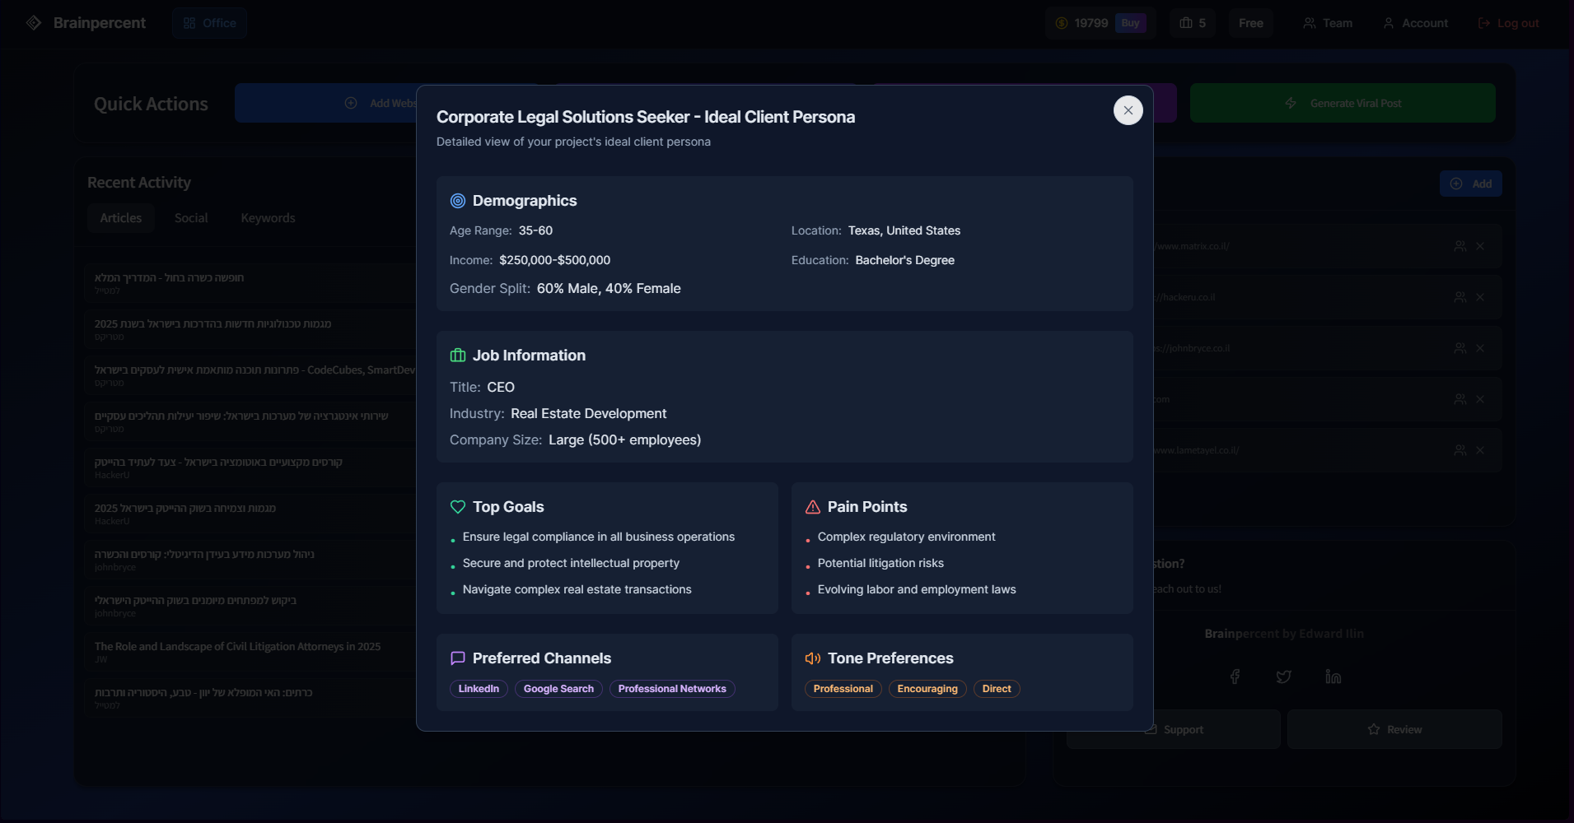Click the Review button
Viewport: 1574px width, 823px height.
[x=1394, y=729]
